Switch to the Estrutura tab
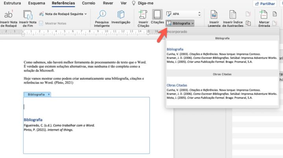 12,3
